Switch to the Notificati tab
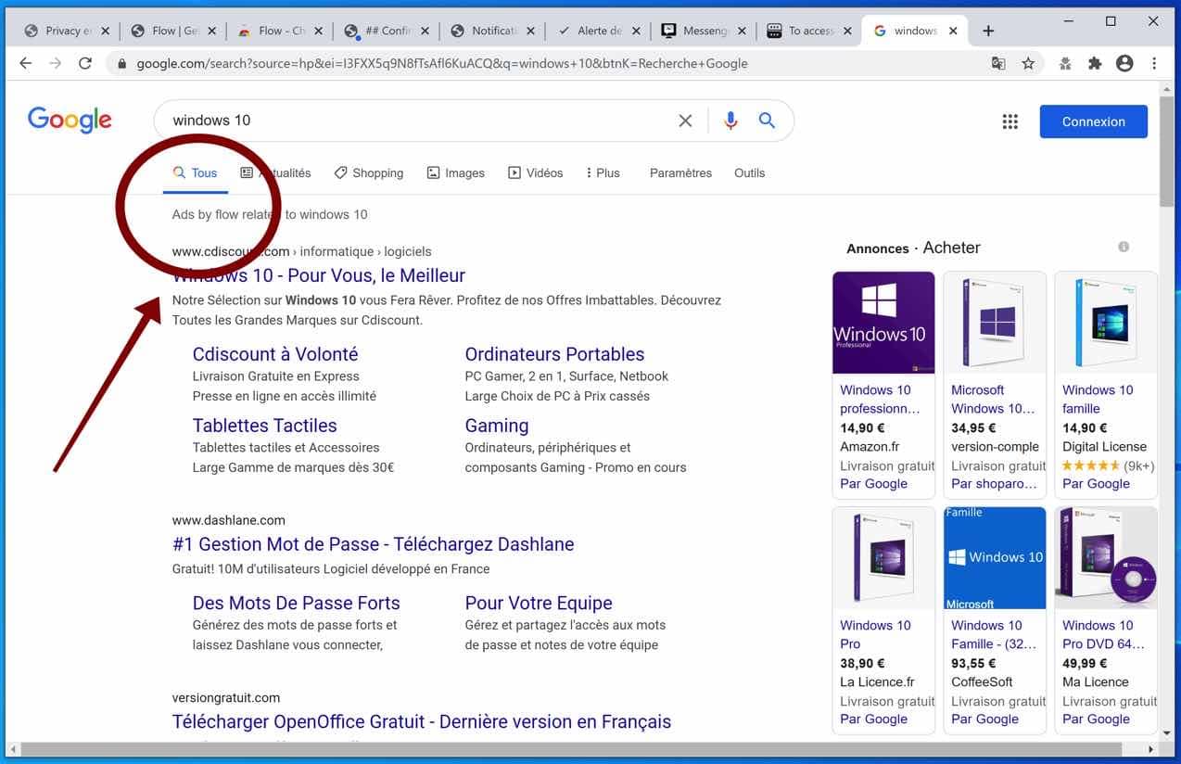Image resolution: width=1181 pixels, height=764 pixels. click(x=492, y=31)
